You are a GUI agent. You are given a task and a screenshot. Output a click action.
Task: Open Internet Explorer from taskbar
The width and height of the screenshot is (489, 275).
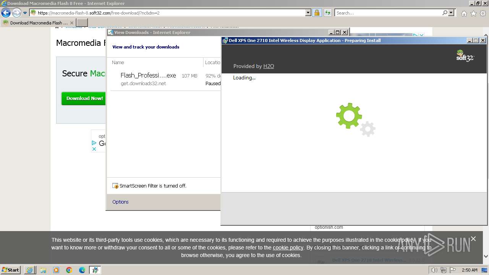tap(29, 270)
